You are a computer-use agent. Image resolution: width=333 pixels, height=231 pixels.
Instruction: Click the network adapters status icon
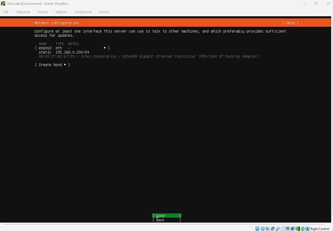click(x=272, y=229)
